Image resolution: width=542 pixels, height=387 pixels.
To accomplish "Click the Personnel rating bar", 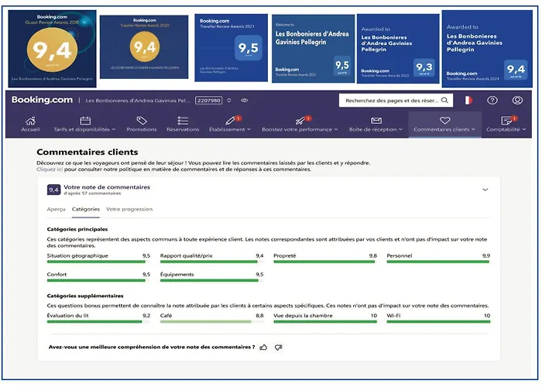I will click(438, 262).
